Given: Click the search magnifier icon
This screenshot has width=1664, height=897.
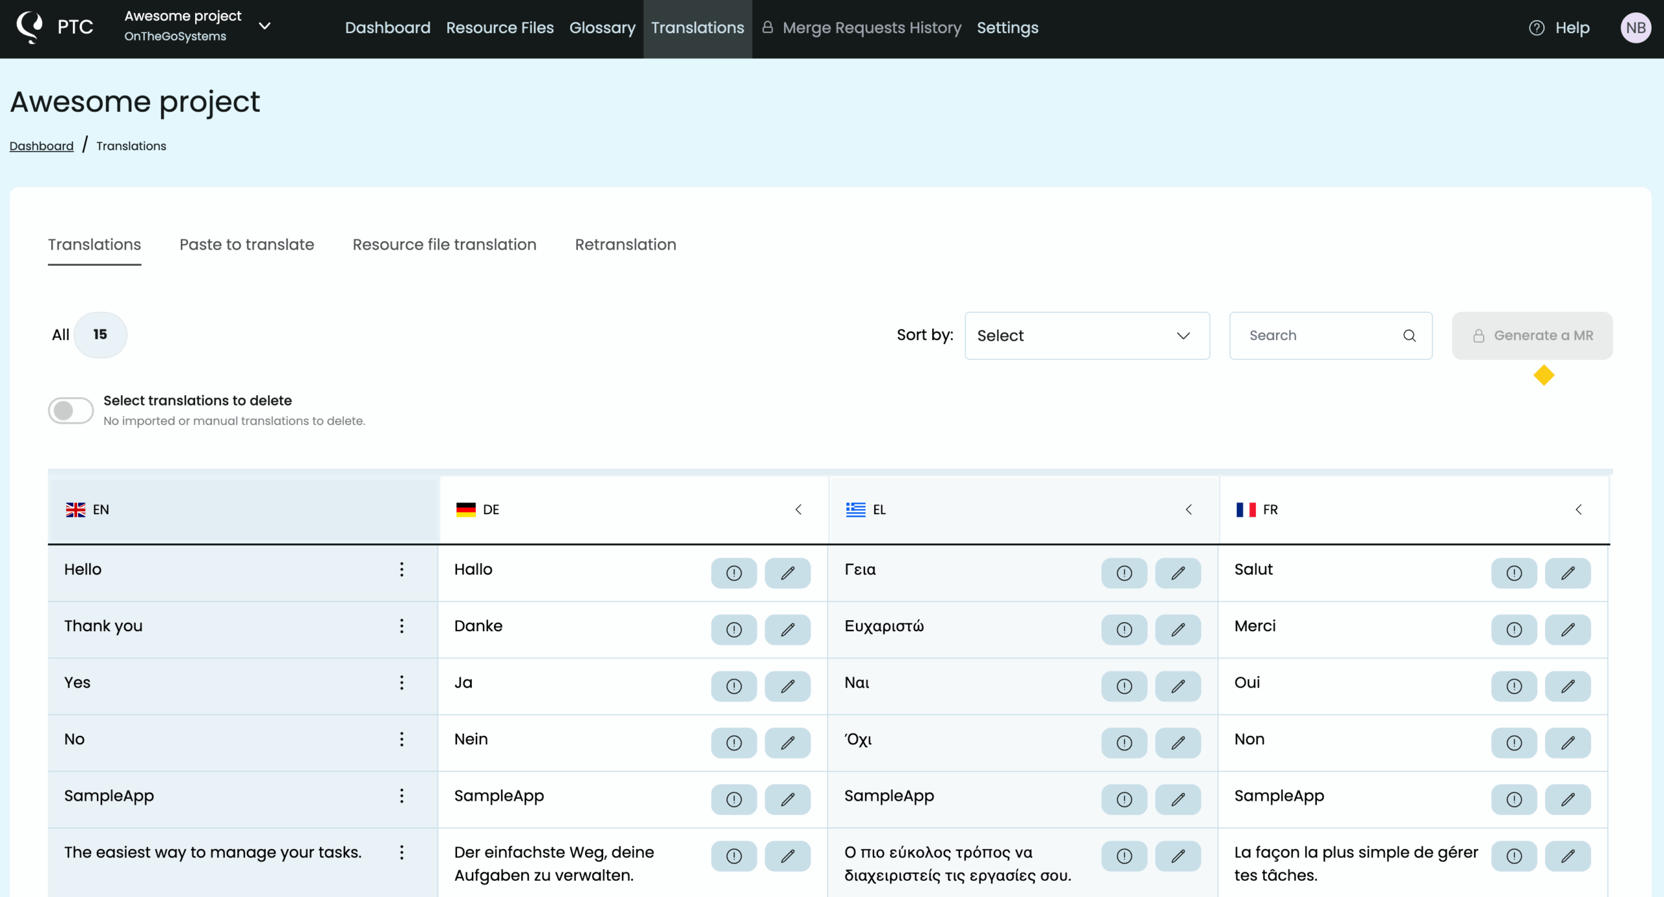Looking at the screenshot, I should 1409,335.
